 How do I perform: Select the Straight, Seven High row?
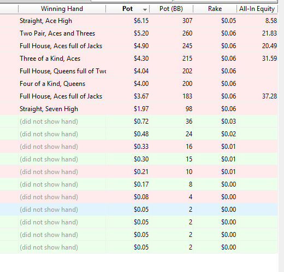[x=139, y=109]
